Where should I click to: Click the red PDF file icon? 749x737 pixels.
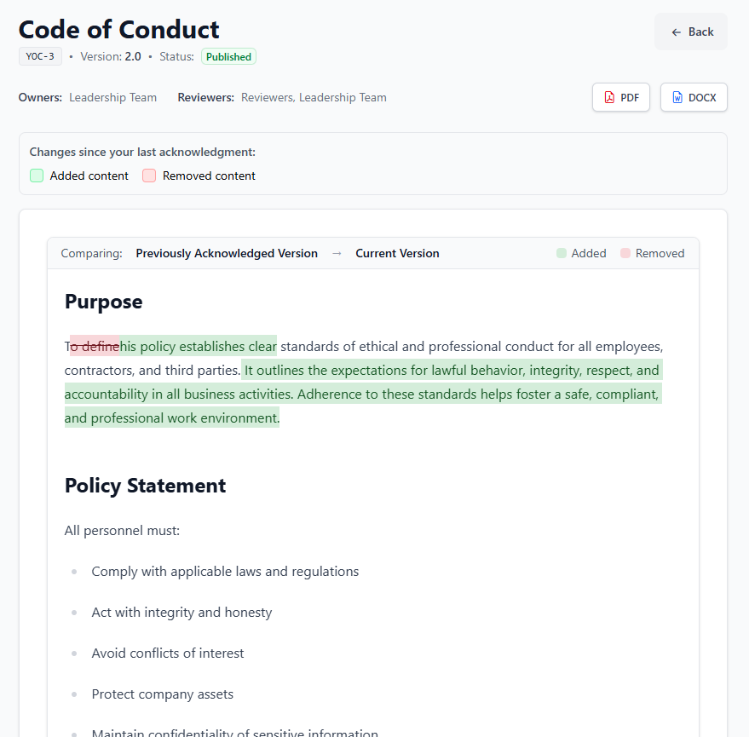click(x=608, y=97)
